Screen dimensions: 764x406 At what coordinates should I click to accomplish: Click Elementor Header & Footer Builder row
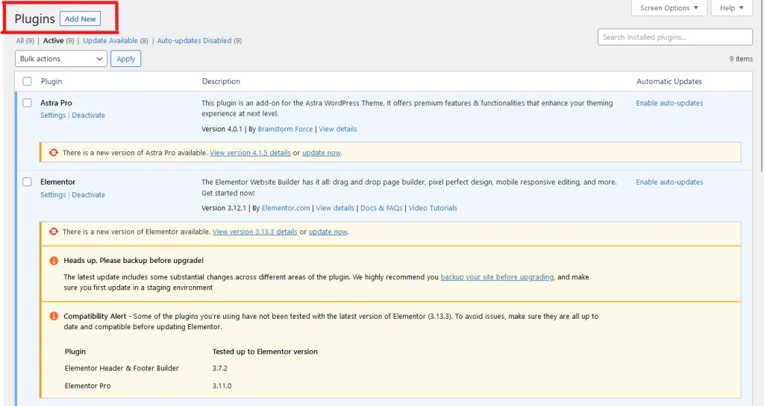pos(122,369)
